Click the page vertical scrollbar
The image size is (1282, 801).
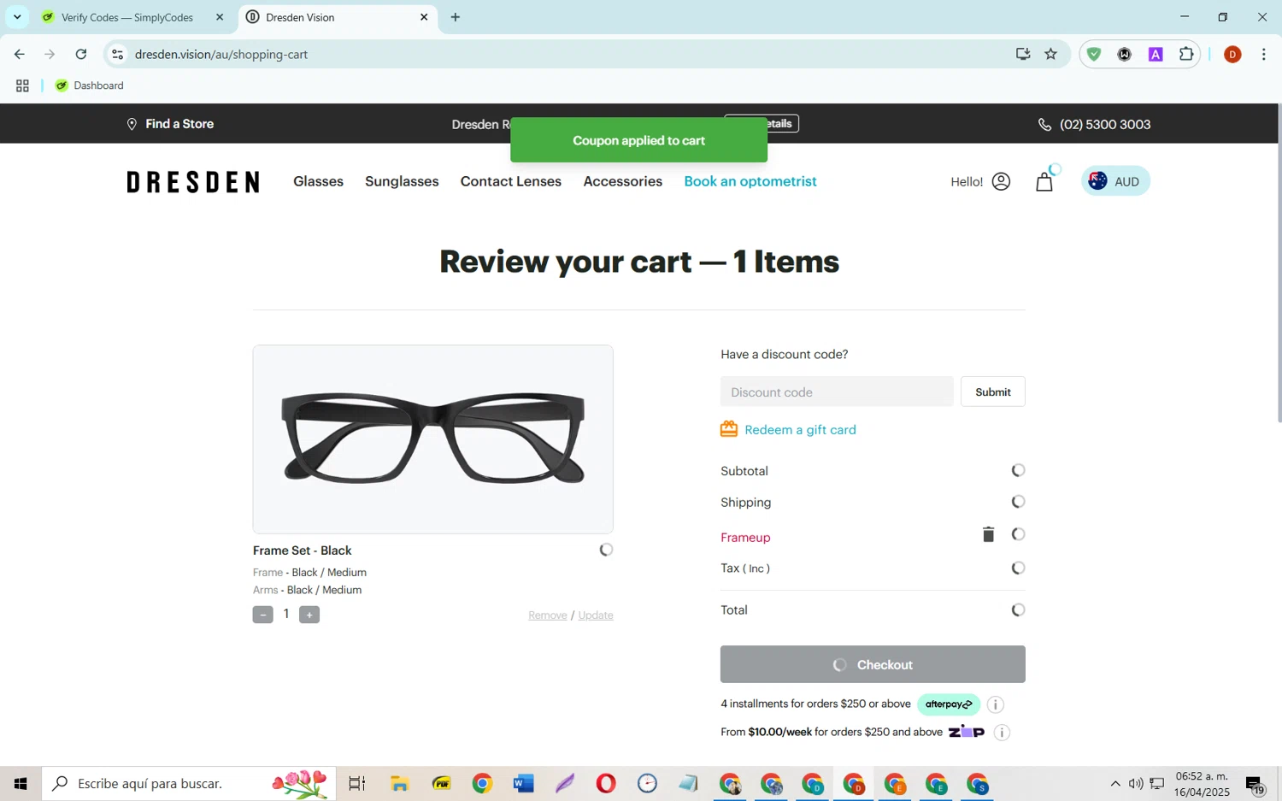(1278, 264)
